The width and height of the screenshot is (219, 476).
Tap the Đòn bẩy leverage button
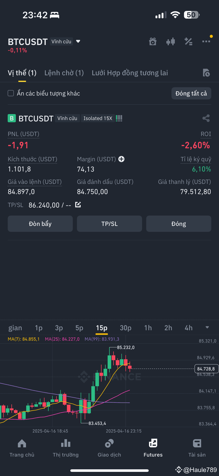point(40,224)
